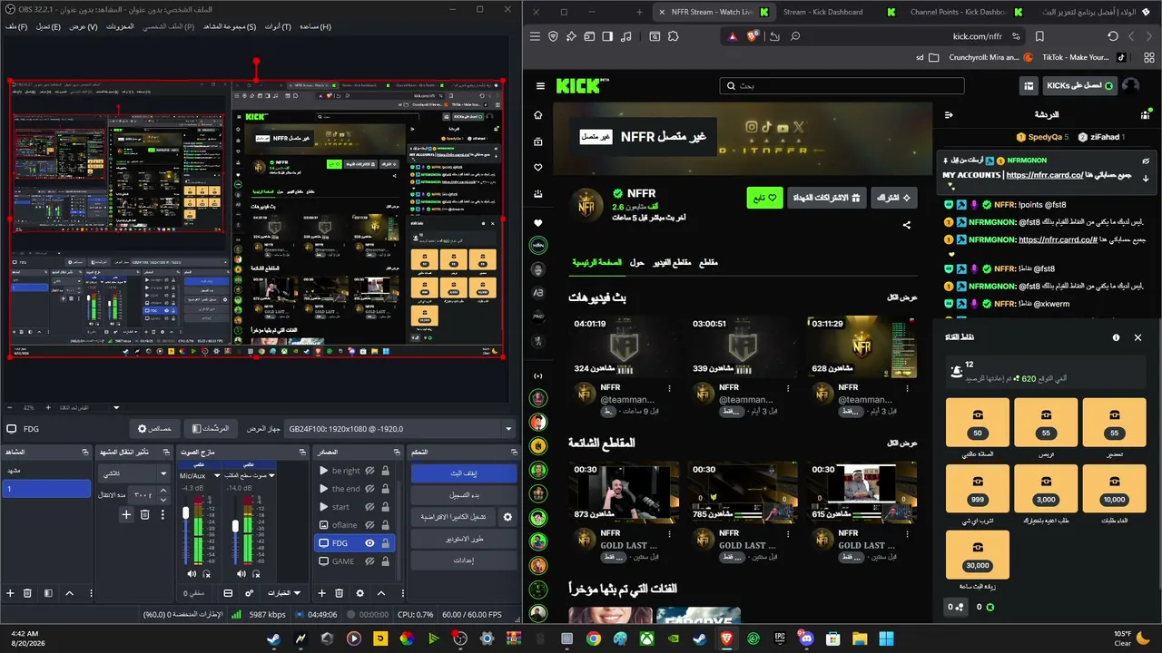
Task: Open browser extensions puzzle icon
Action: (x=673, y=36)
